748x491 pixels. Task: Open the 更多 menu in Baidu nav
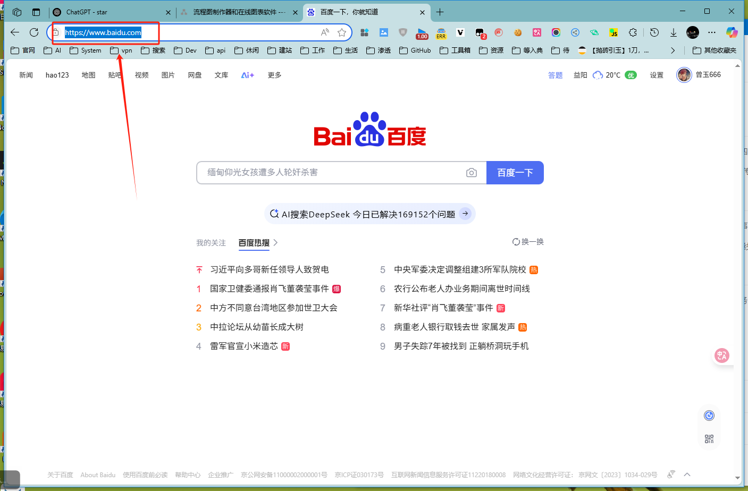point(274,75)
